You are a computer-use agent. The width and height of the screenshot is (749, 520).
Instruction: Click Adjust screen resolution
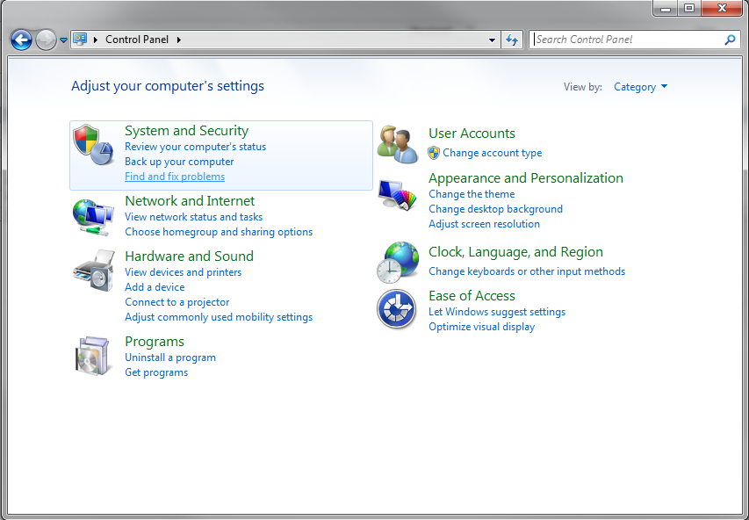[484, 224]
